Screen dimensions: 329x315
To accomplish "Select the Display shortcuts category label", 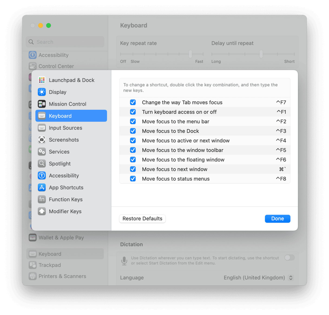I will click(58, 92).
